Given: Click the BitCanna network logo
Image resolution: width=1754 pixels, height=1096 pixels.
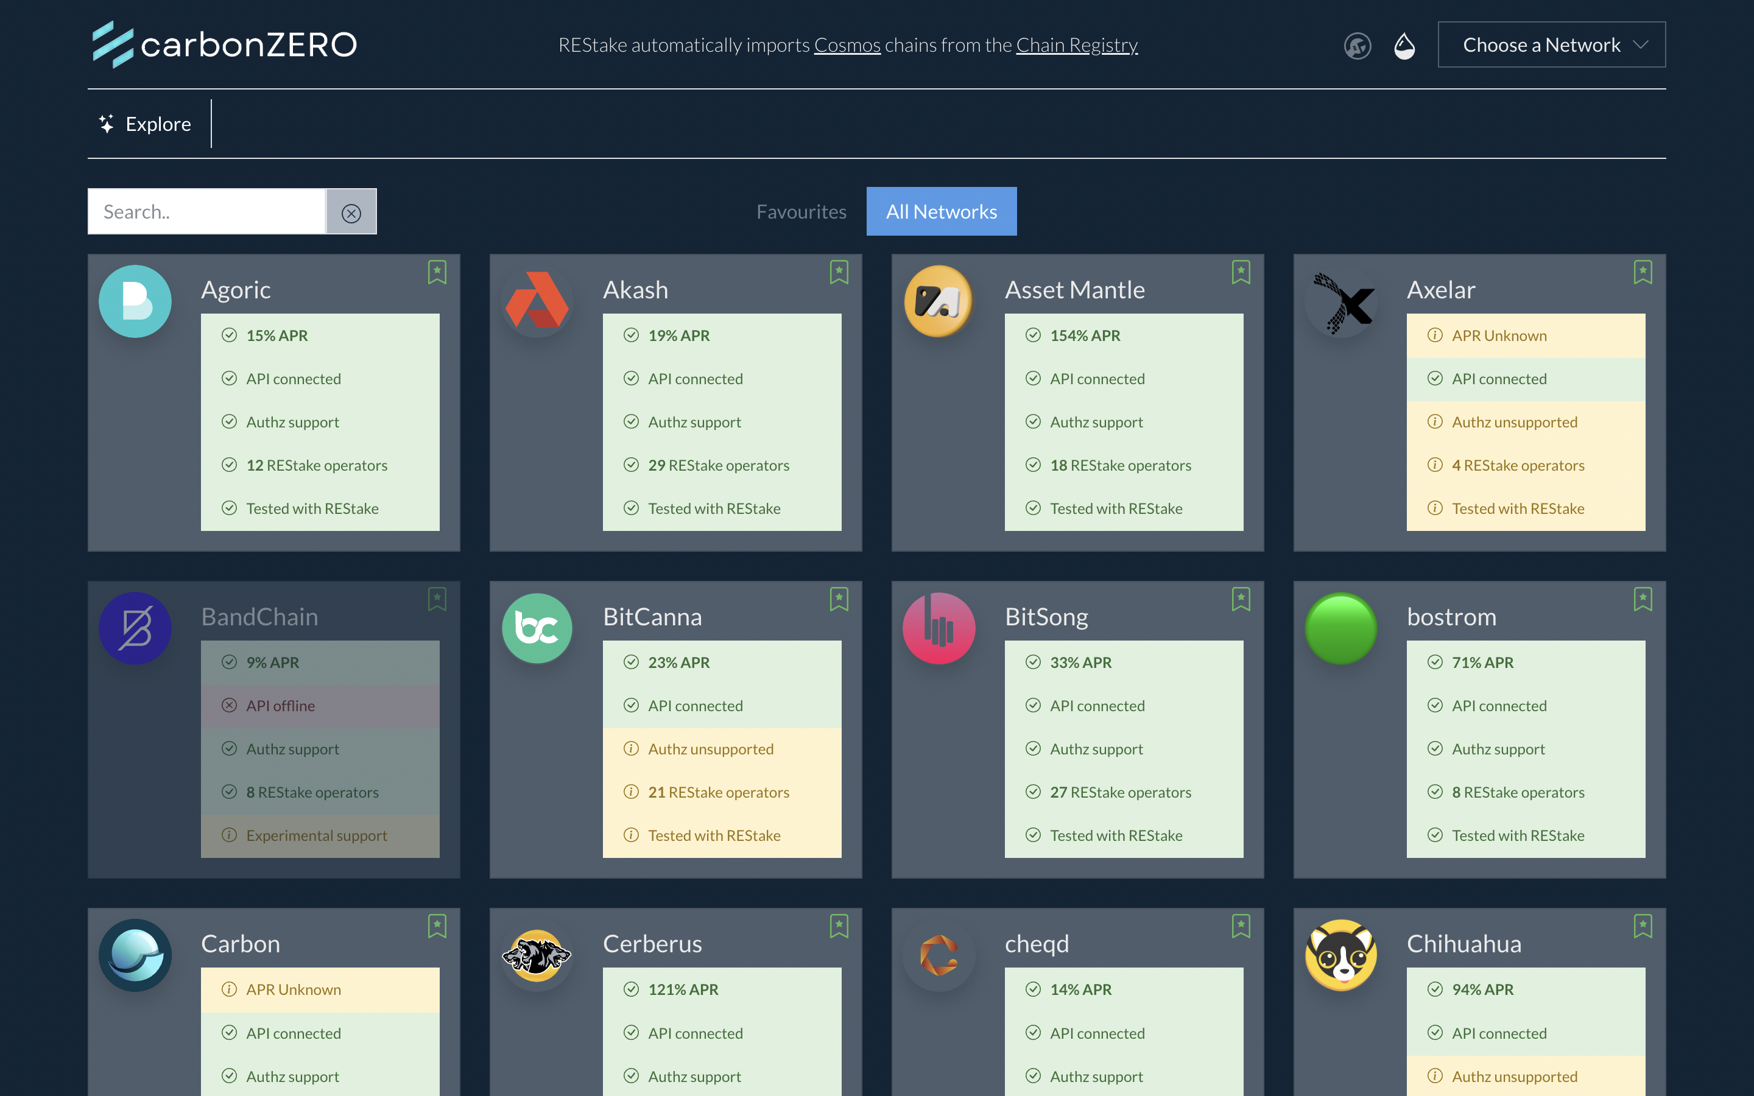Looking at the screenshot, I should tap(537, 628).
